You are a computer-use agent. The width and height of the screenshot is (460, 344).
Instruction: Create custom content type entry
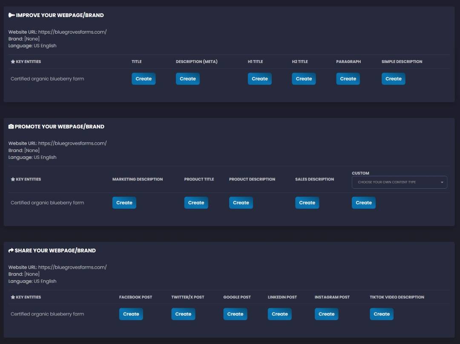[x=363, y=203]
